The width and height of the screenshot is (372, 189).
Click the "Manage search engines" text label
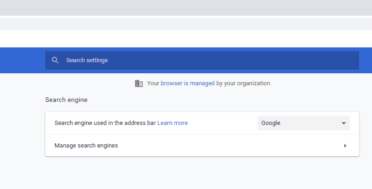86,145
